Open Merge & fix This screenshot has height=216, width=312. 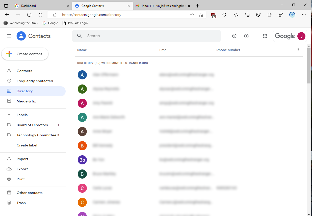pos(26,101)
